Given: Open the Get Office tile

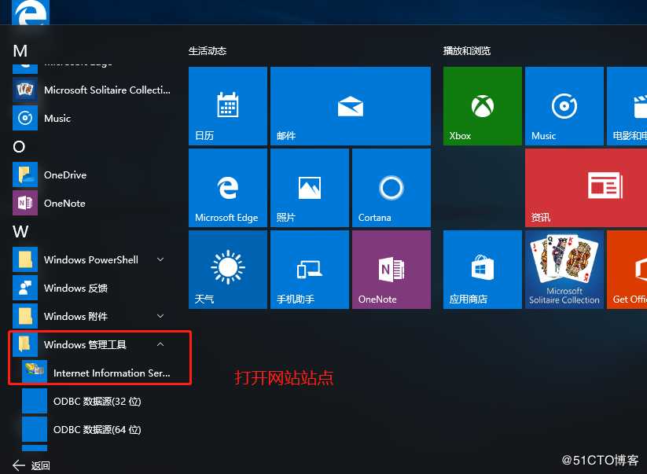Looking at the screenshot, I should (627, 270).
